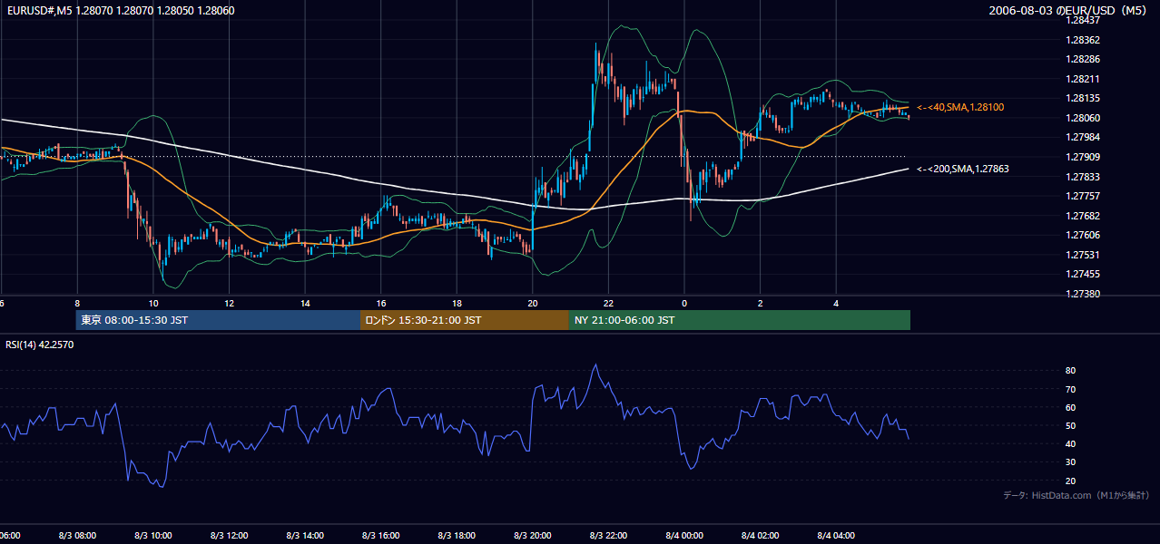Click price level 1.27606 on the axis

1082,235
